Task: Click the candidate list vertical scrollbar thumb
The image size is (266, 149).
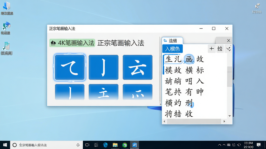Action: coord(230,77)
